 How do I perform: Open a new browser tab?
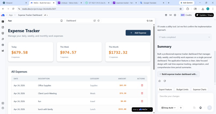169,3
